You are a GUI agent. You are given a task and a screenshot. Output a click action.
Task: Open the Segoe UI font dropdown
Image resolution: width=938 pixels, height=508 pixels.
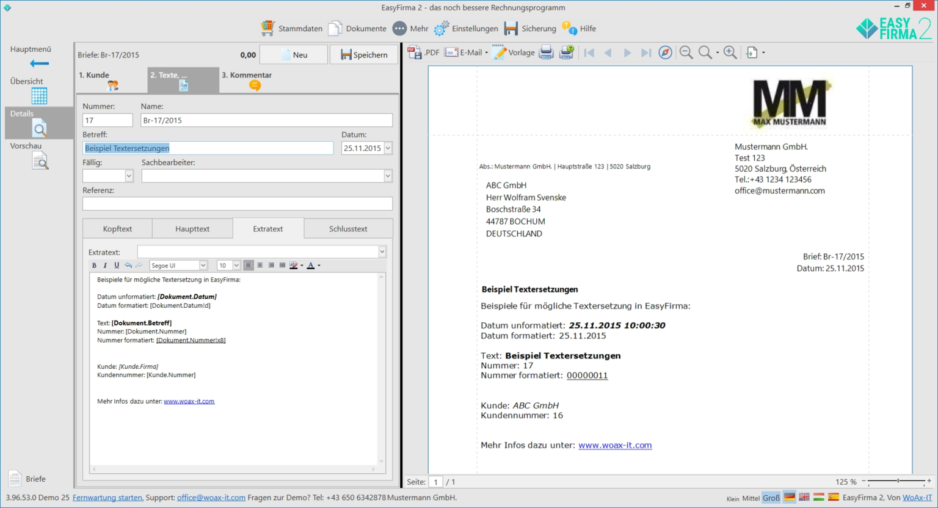[203, 266]
